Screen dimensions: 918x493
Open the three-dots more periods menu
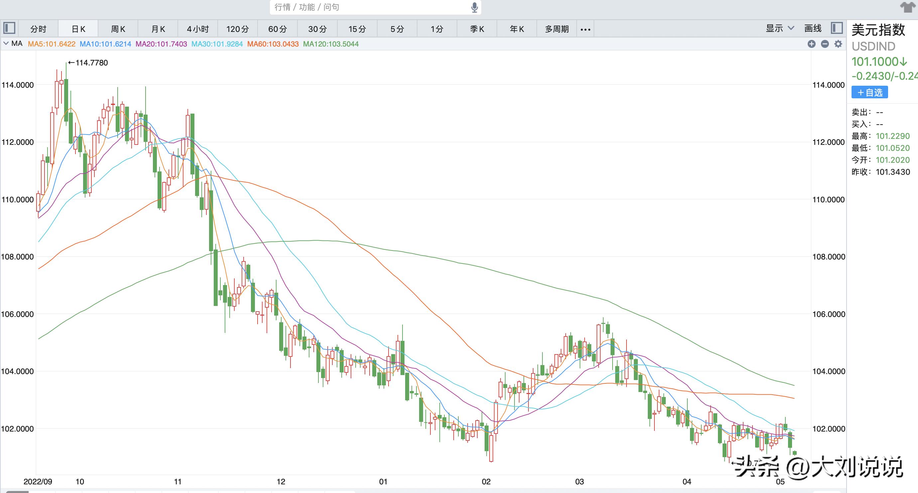[585, 29]
